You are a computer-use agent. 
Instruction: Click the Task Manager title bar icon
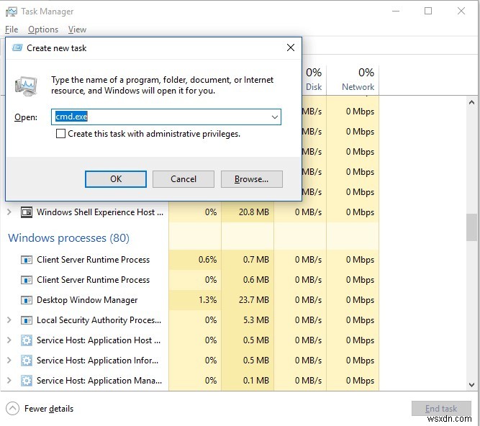[x=12, y=12]
